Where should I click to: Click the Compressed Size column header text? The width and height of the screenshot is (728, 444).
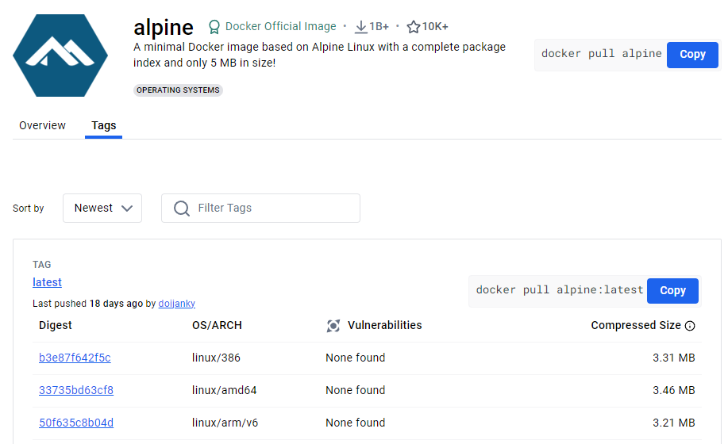636,325
